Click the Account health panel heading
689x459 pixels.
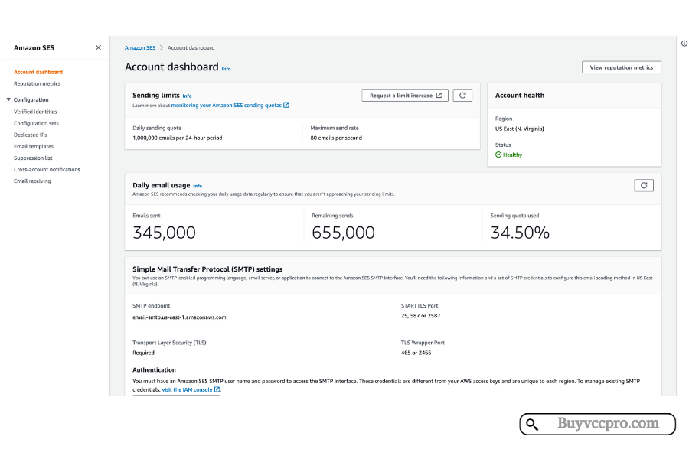pyautogui.click(x=519, y=96)
